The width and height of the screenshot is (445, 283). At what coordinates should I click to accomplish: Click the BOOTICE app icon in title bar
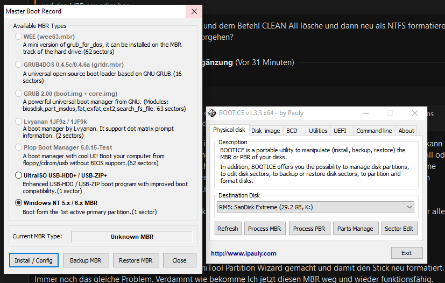click(x=212, y=112)
